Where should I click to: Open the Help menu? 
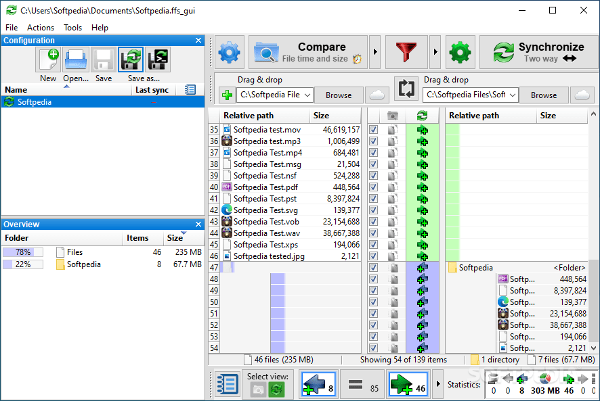click(100, 28)
